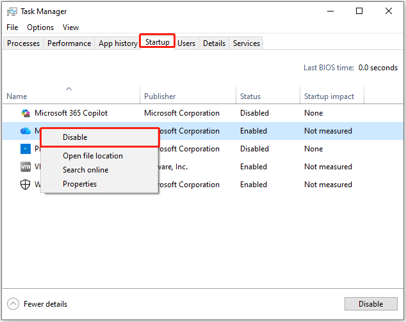Image resolution: width=406 pixels, height=322 pixels.
Task: Switch to the Performance tab
Action: tap(69, 43)
